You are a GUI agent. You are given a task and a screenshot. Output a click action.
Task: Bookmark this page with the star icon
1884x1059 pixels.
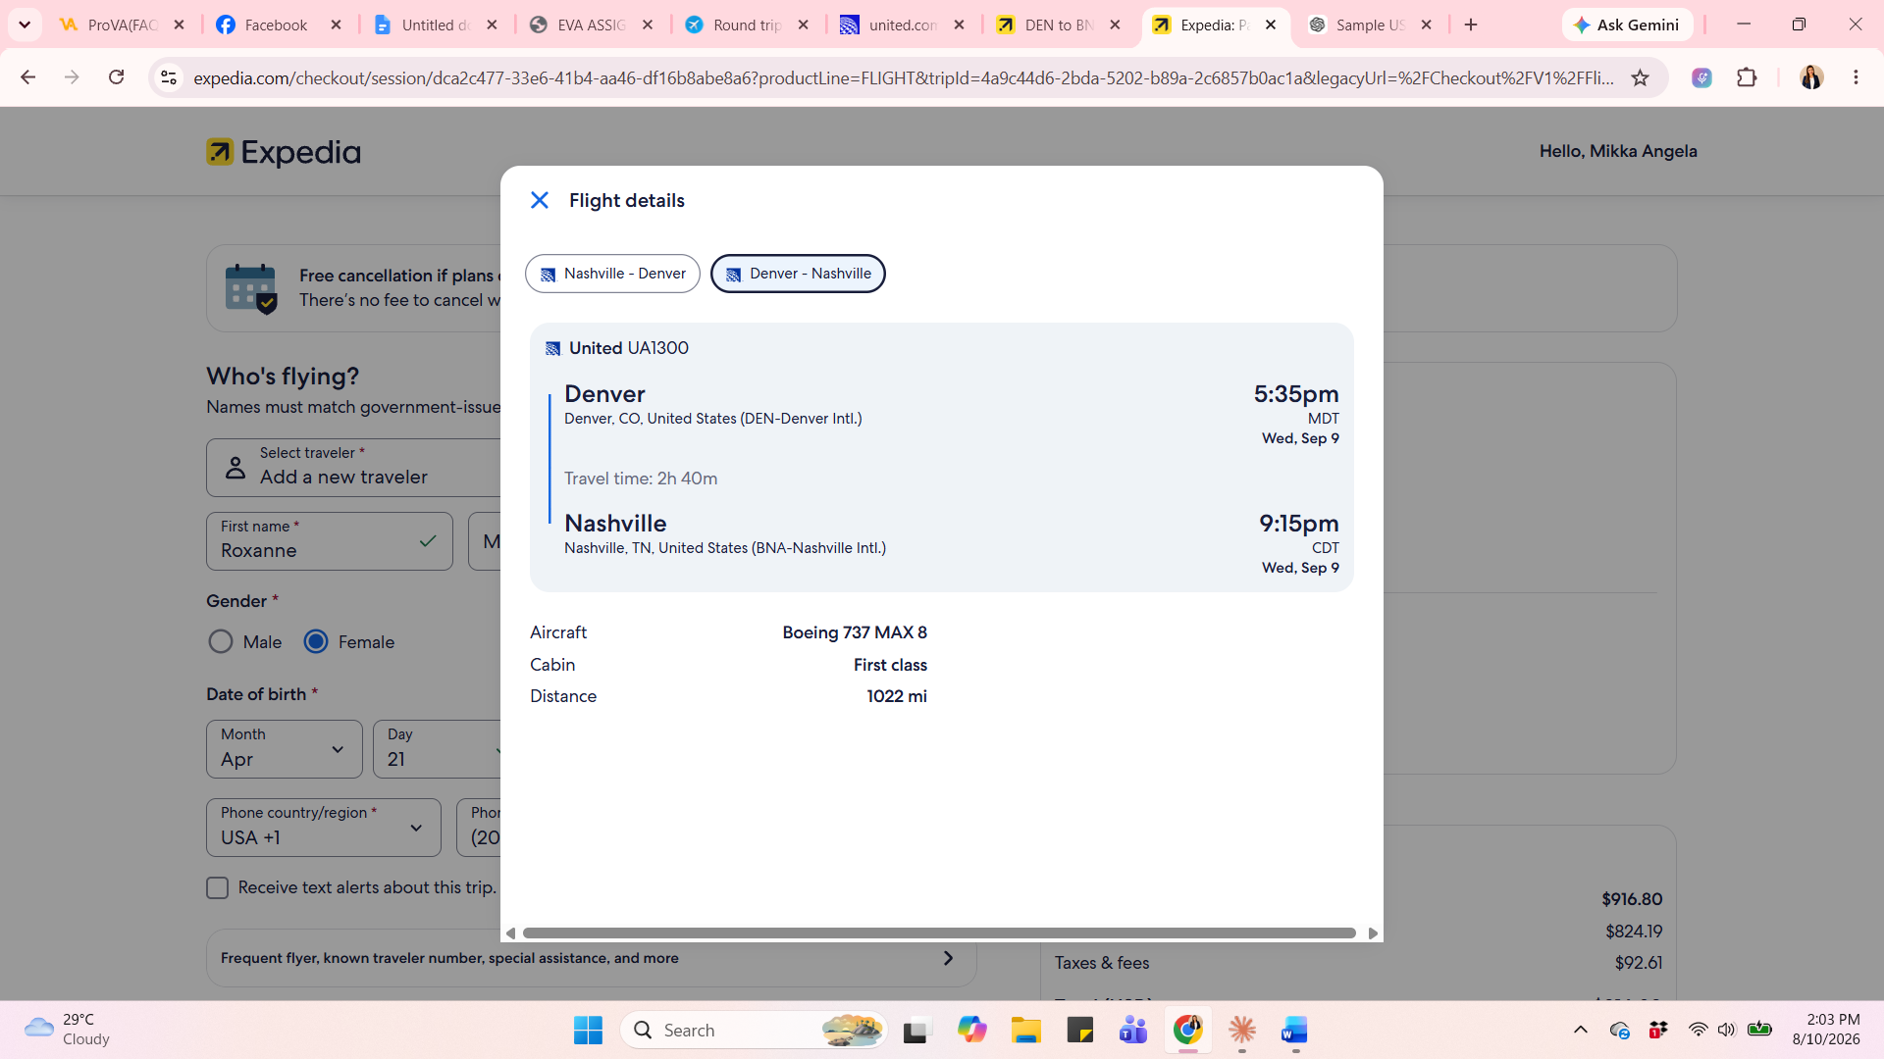tap(1640, 77)
